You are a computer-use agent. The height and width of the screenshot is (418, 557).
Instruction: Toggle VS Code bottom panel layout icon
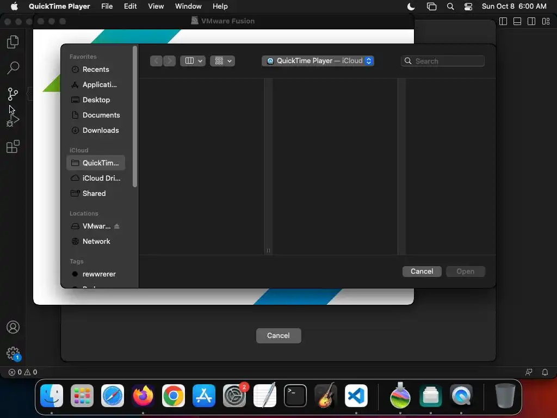pyautogui.click(x=517, y=21)
